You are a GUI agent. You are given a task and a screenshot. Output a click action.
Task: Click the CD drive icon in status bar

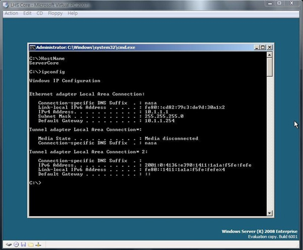click(16, 245)
